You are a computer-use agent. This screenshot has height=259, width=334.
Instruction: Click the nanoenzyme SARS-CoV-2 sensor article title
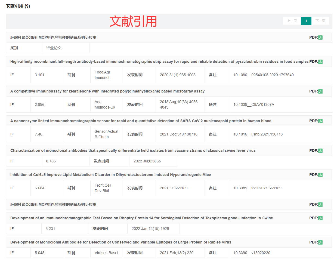[141, 121]
